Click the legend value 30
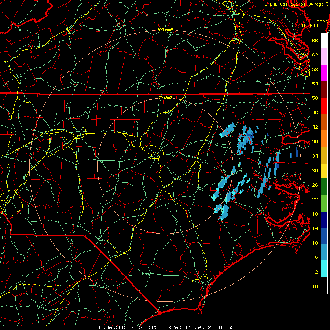The height and width of the screenshot is (330, 330). (315, 170)
